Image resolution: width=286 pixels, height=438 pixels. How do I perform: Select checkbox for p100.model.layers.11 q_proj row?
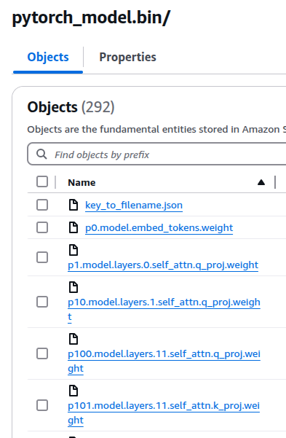pyautogui.click(x=42, y=353)
